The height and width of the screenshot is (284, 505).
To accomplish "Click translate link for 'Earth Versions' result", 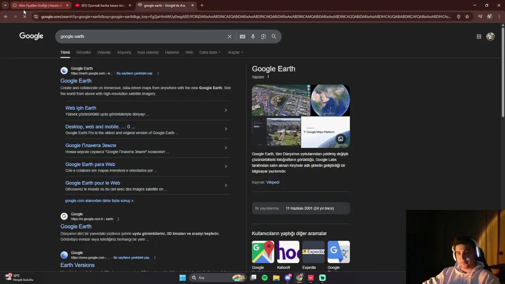I will pos(131,258).
